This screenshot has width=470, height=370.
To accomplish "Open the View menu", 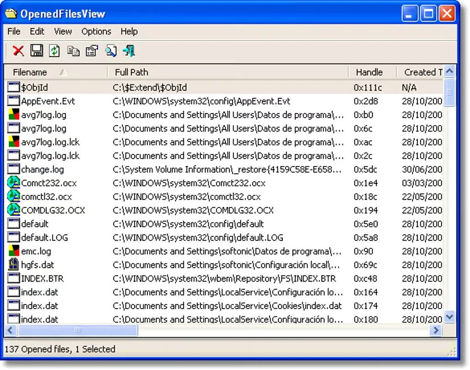I will [x=63, y=31].
